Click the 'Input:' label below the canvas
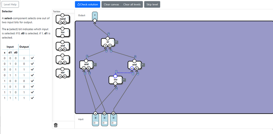273x134 pixels. tap(81, 119)
